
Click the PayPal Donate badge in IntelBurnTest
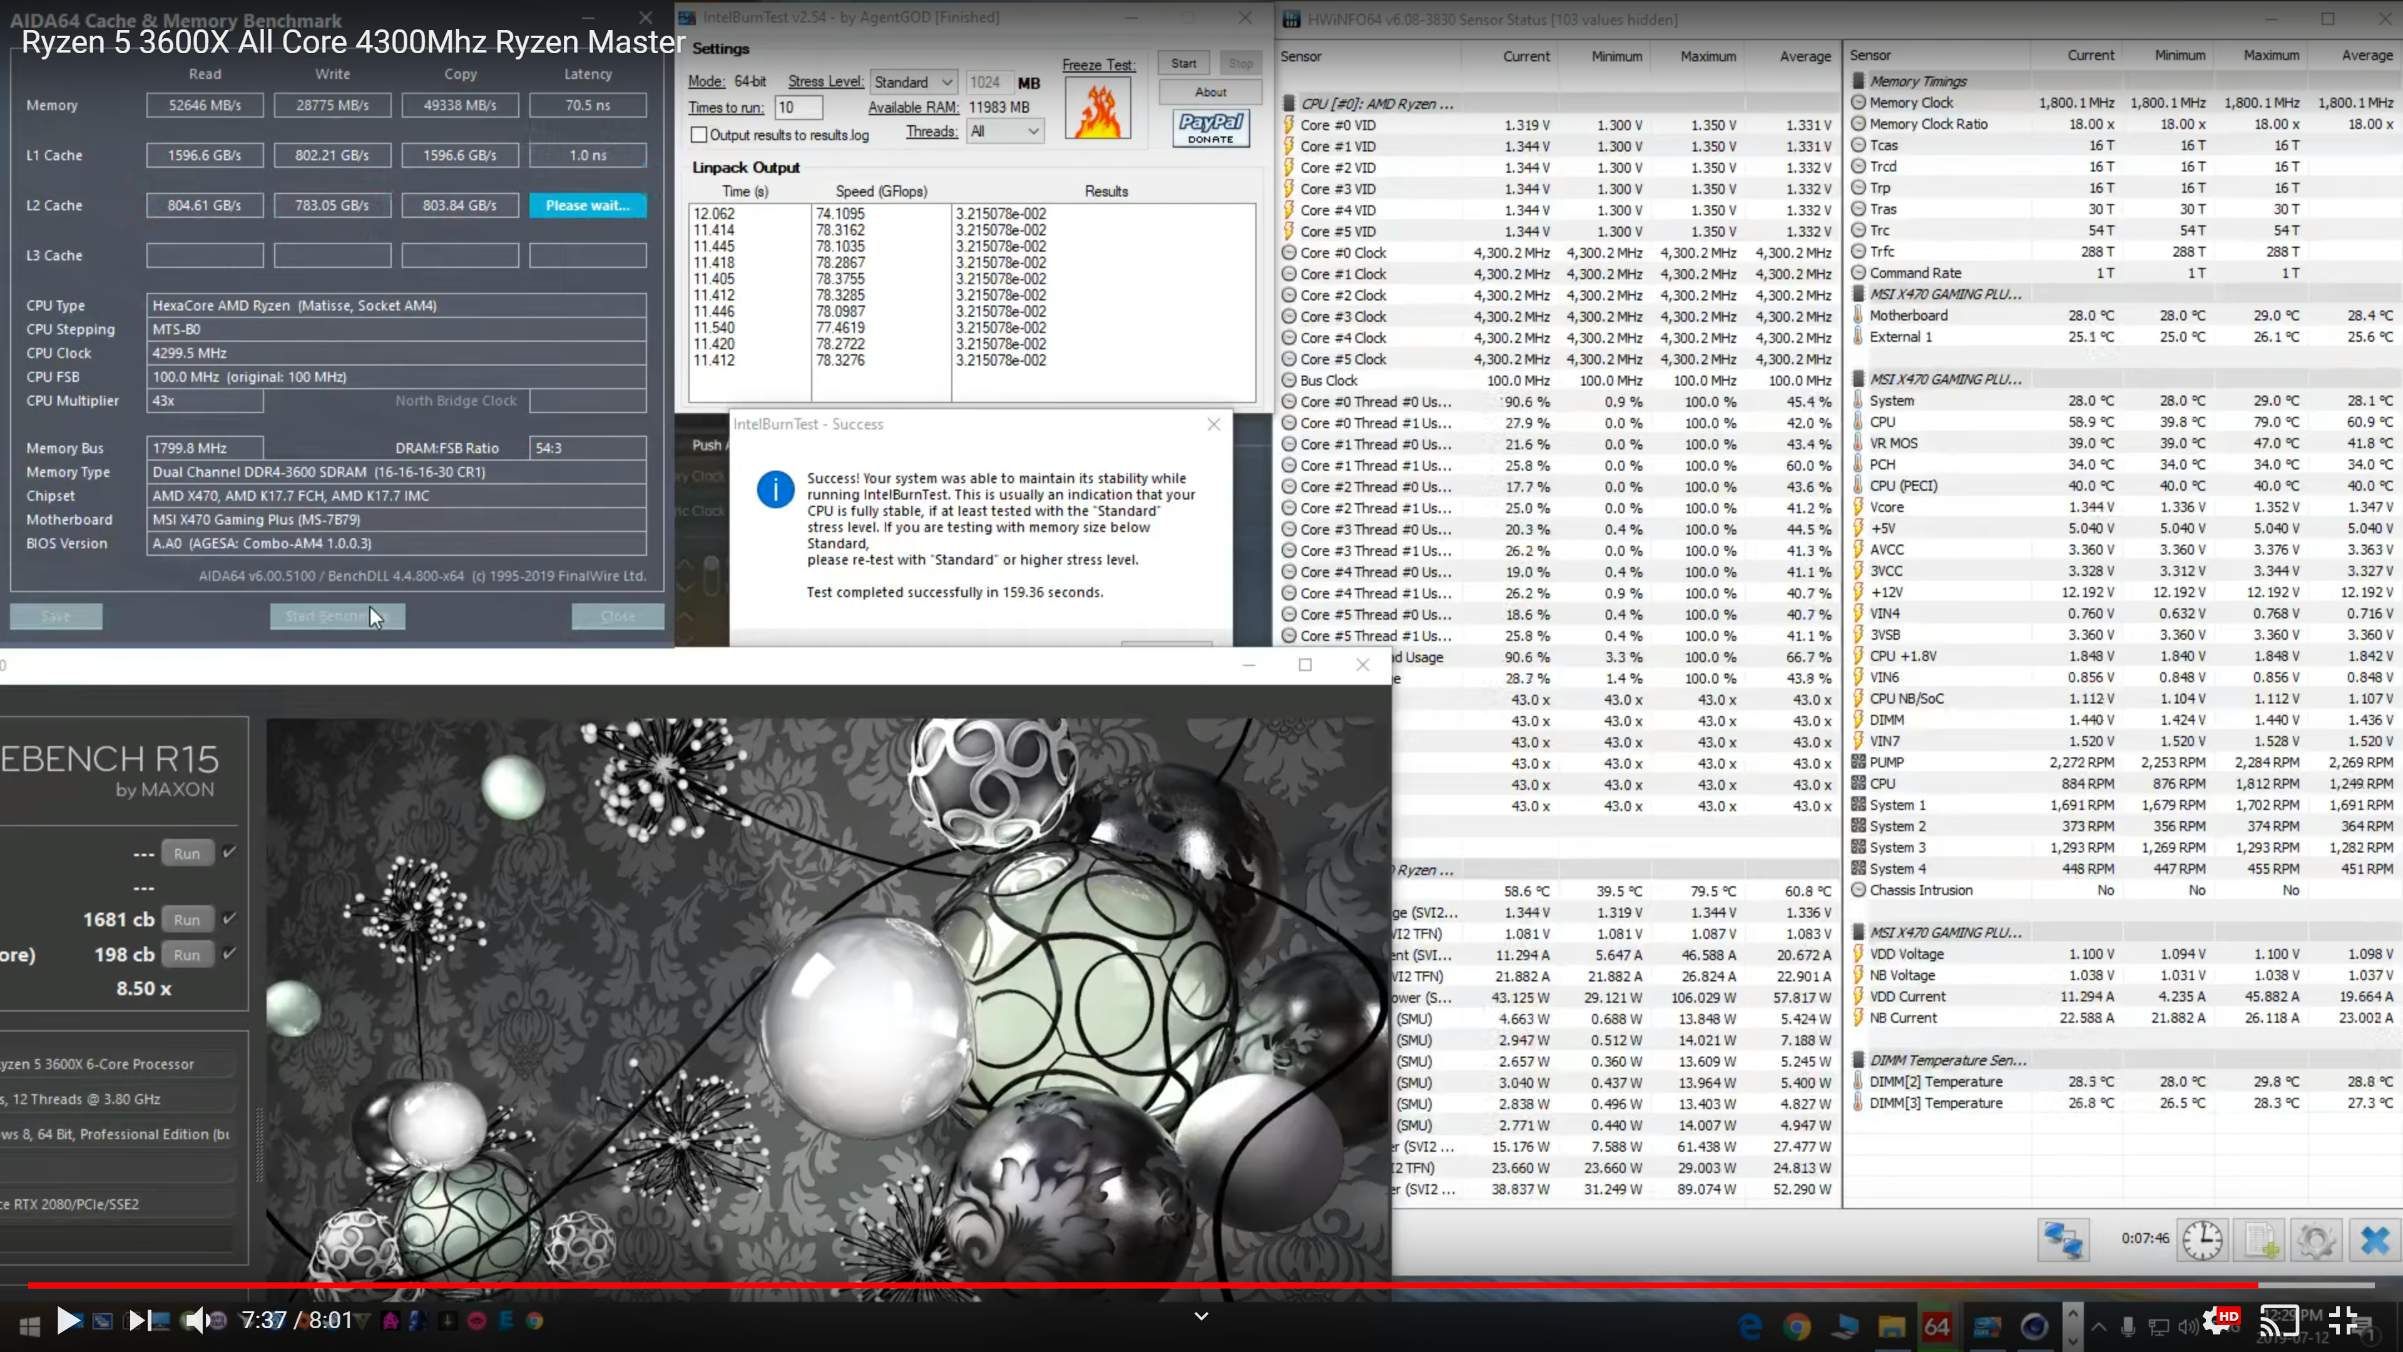(x=1211, y=128)
